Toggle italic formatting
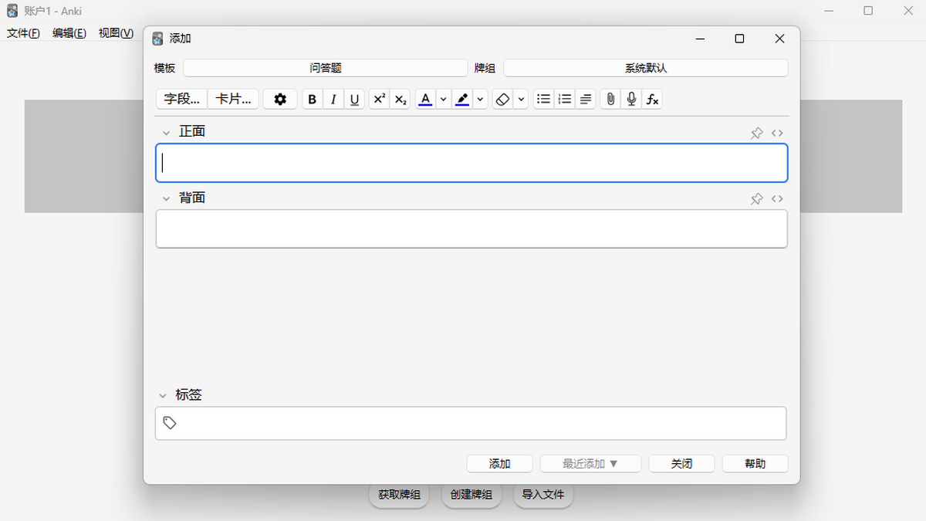 (x=333, y=99)
